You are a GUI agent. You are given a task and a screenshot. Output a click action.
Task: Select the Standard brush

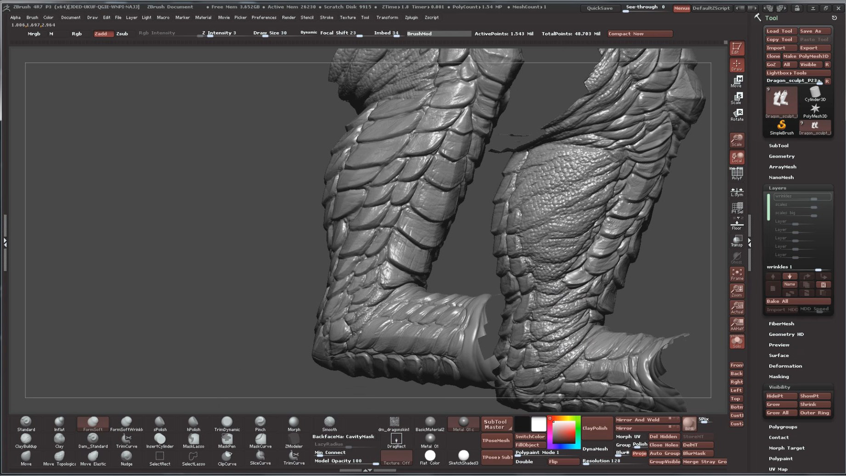(26, 424)
